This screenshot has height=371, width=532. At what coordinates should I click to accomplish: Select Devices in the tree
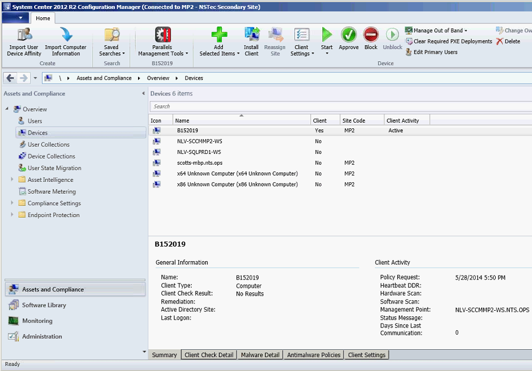click(x=80, y=133)
